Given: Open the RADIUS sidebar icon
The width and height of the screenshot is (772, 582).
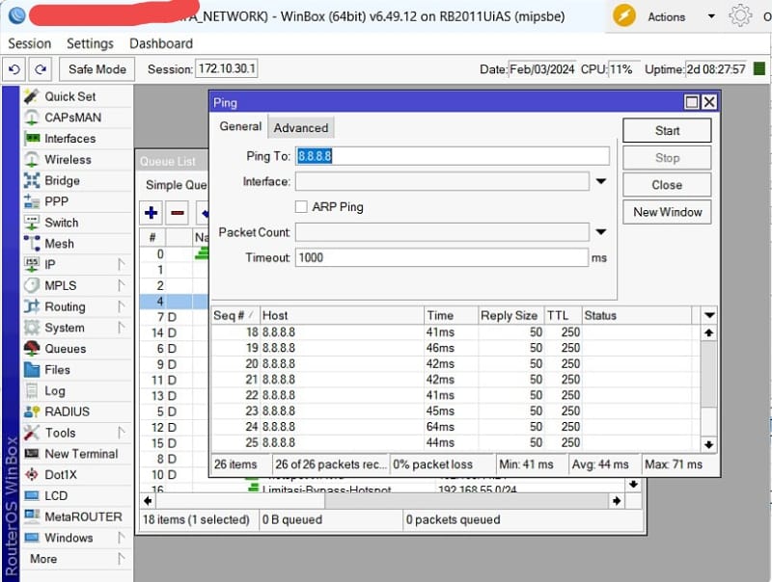Looking at the screenshot, I should point(32,411).
